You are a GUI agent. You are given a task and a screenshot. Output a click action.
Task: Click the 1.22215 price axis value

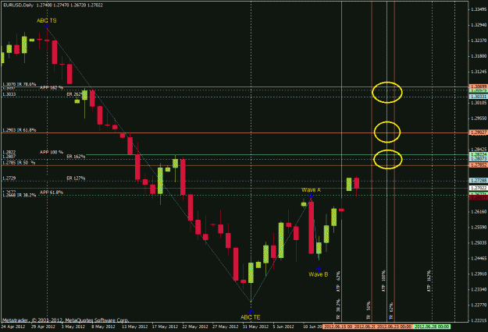(x=479, y=320)
